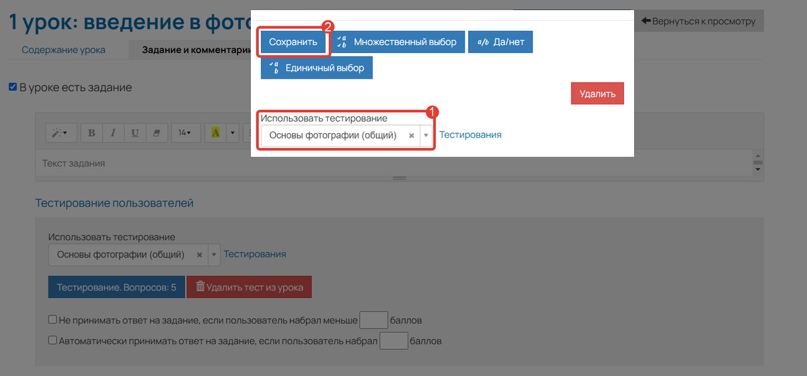This screenshot has height=376, width=807.
Task: Click the editor scrollbar down arrow
Action: [758, 170]
